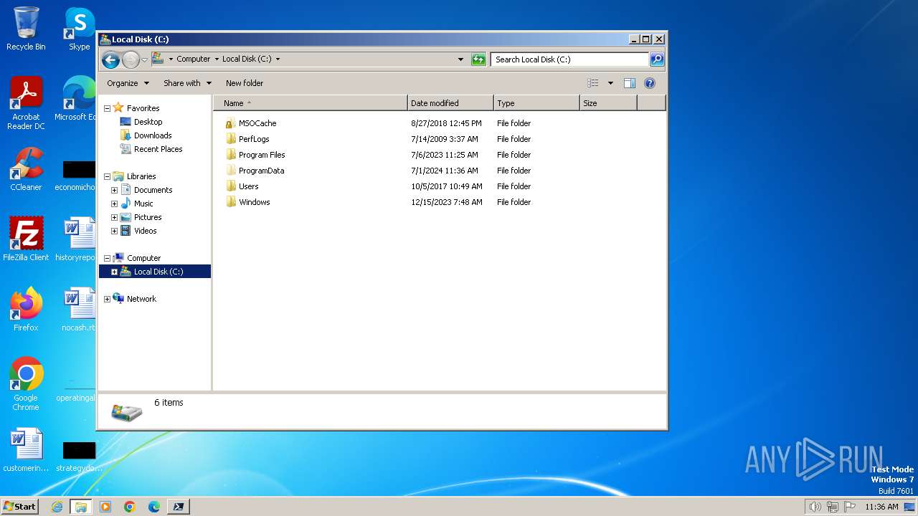Select the Google Chrome desktop icon
This screenshot has width=918, height=516.
(x=26, y=384)
